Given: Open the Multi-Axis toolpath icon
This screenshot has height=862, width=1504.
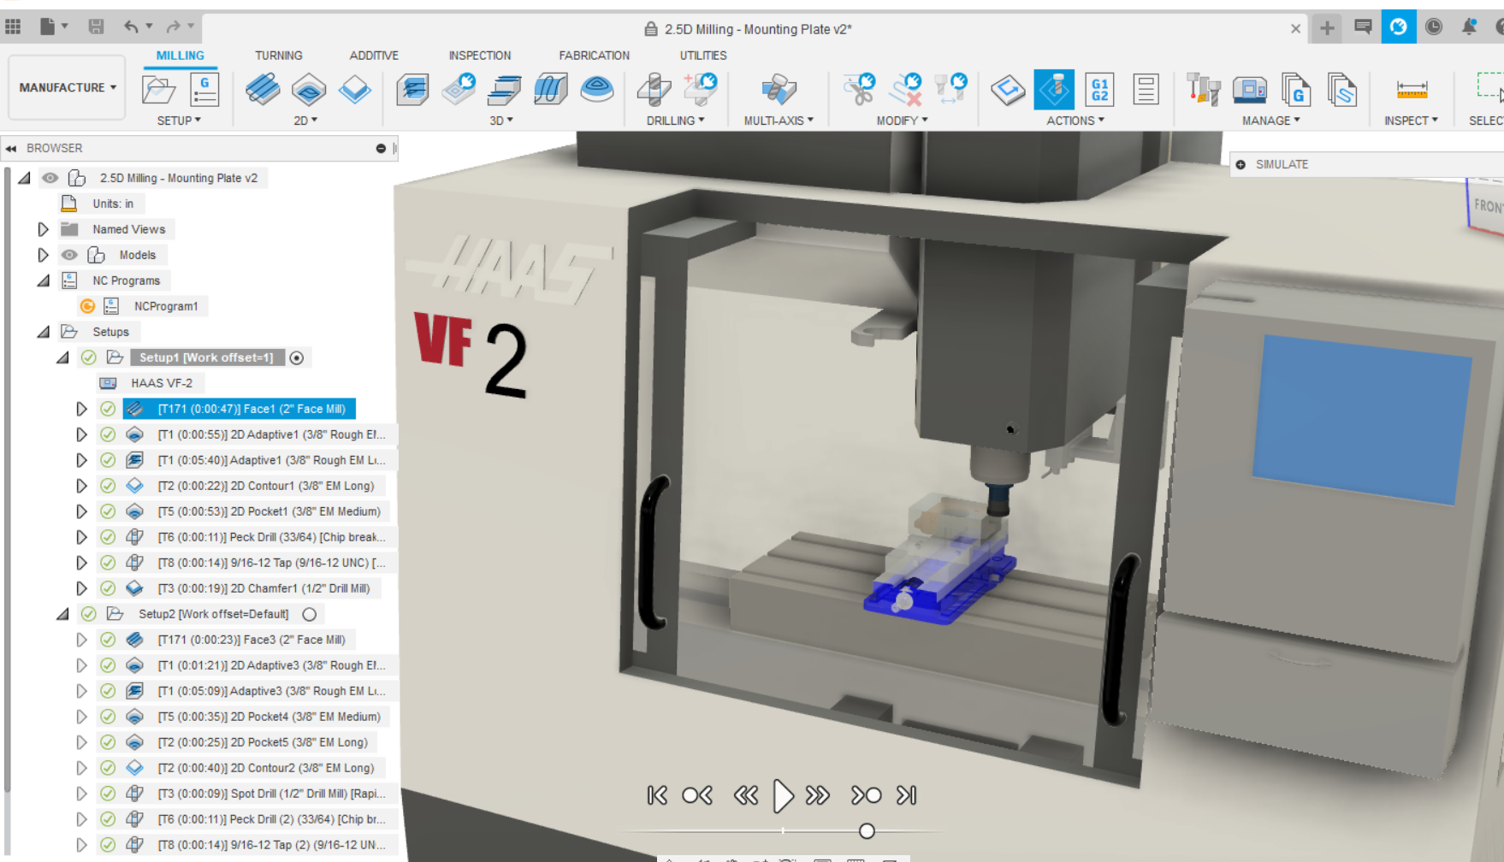Looking at the screenshot, I should (x=779, y=90).
